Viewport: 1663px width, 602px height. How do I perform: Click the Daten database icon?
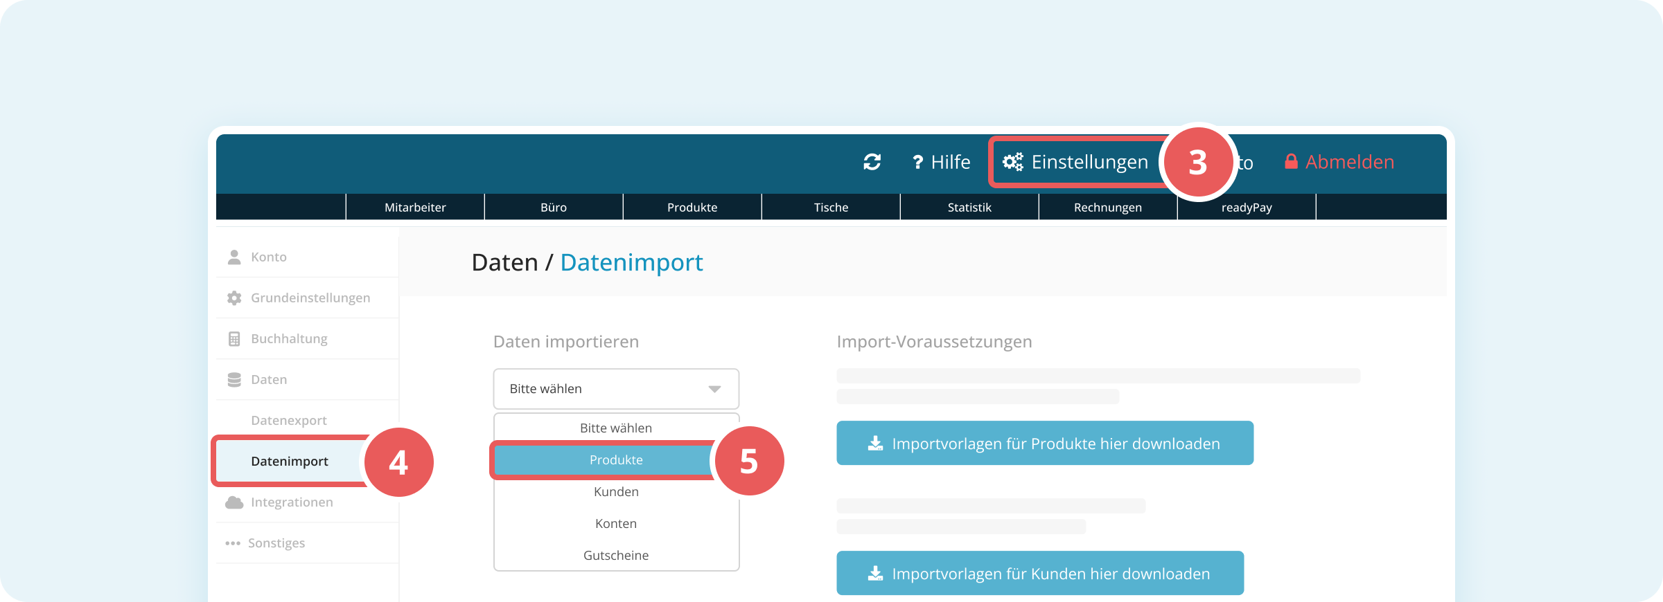(x=234, y=379)
